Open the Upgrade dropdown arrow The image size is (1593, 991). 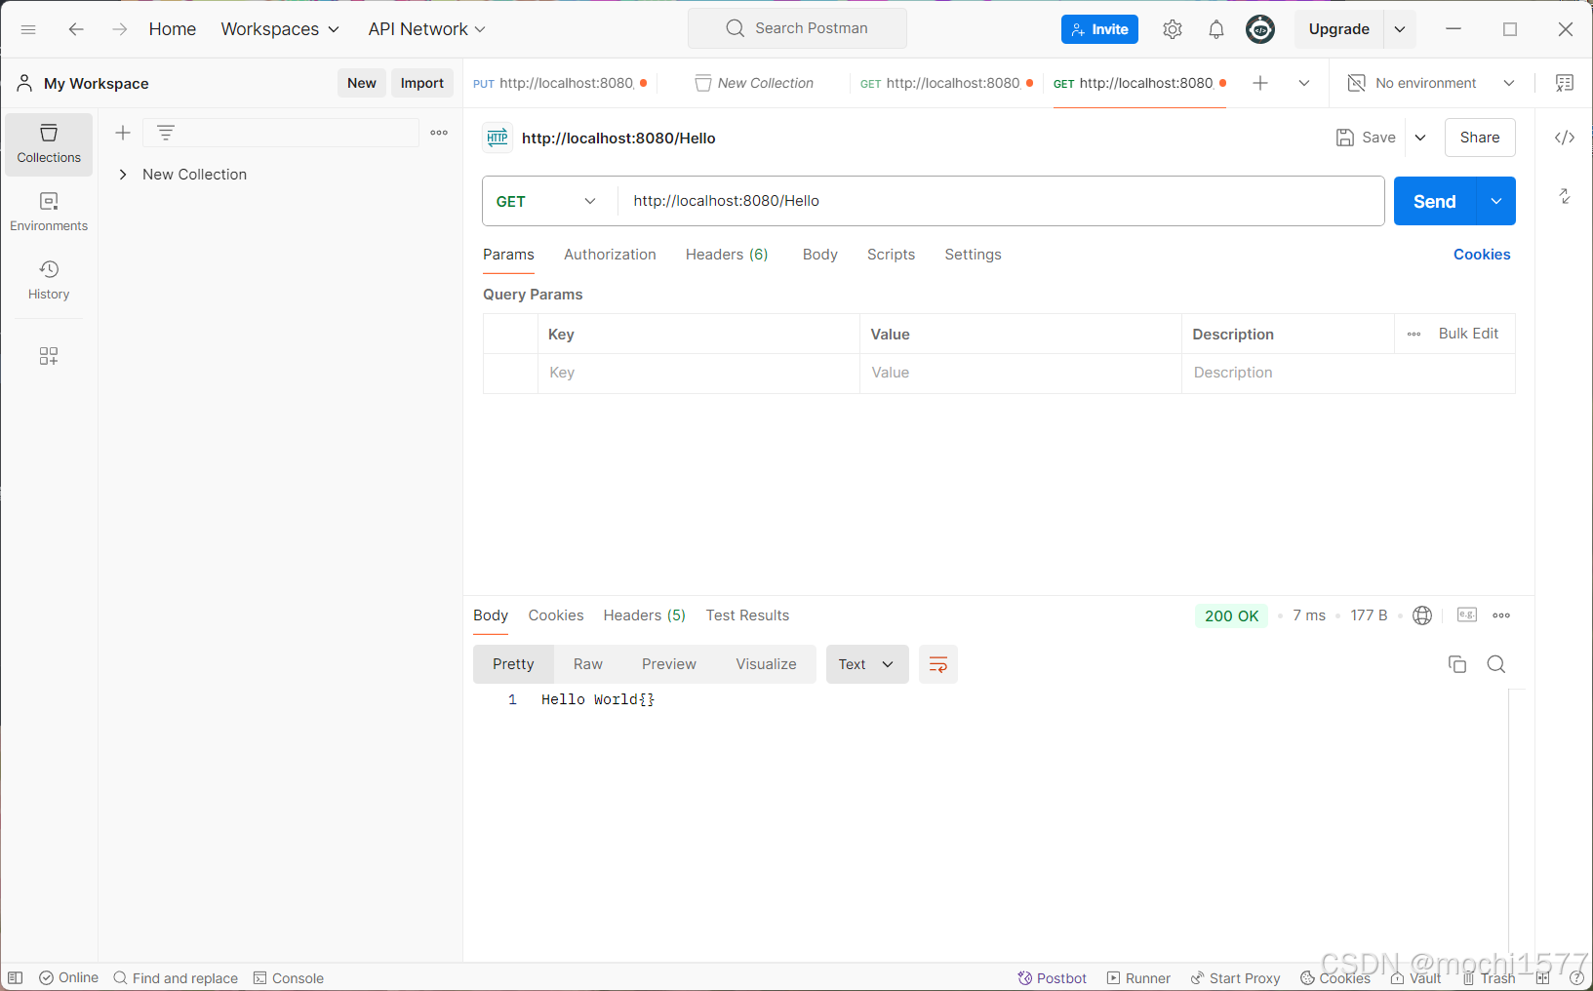(x=1400, y=29)
